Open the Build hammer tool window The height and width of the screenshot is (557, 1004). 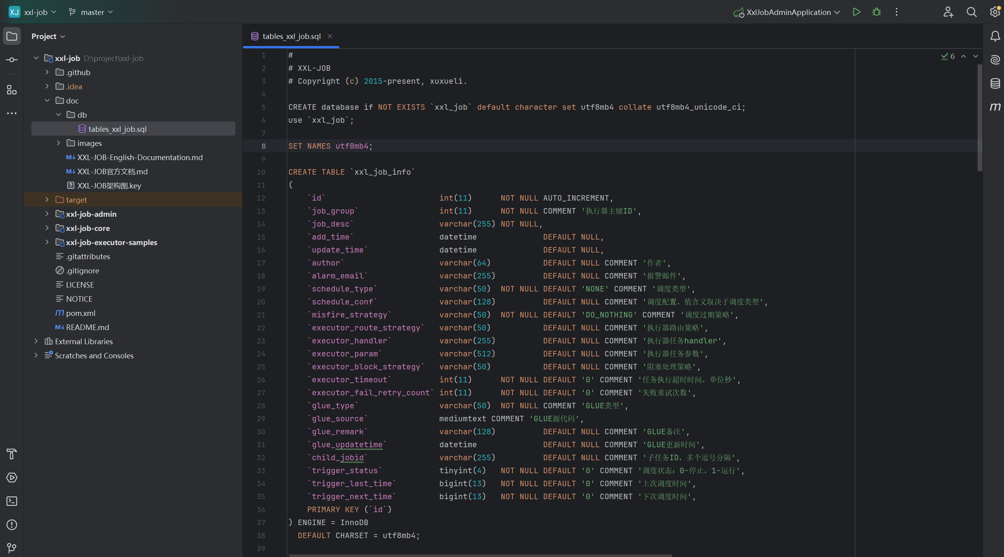(12, 454)
